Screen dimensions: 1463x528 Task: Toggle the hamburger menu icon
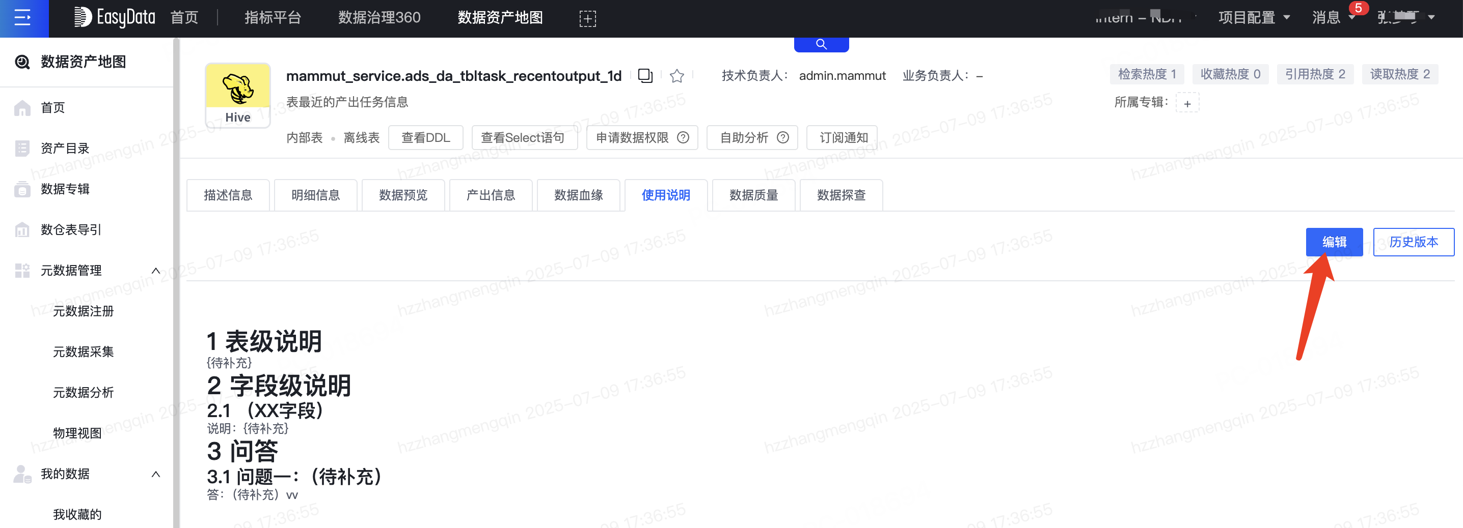click(x=23, y=18)
